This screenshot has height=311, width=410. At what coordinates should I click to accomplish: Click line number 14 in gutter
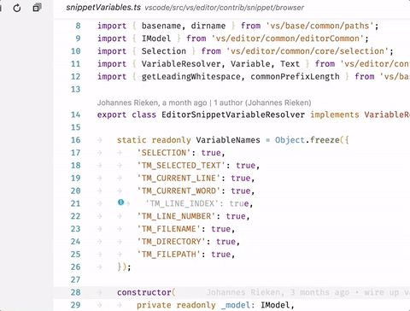pos(75,114)
